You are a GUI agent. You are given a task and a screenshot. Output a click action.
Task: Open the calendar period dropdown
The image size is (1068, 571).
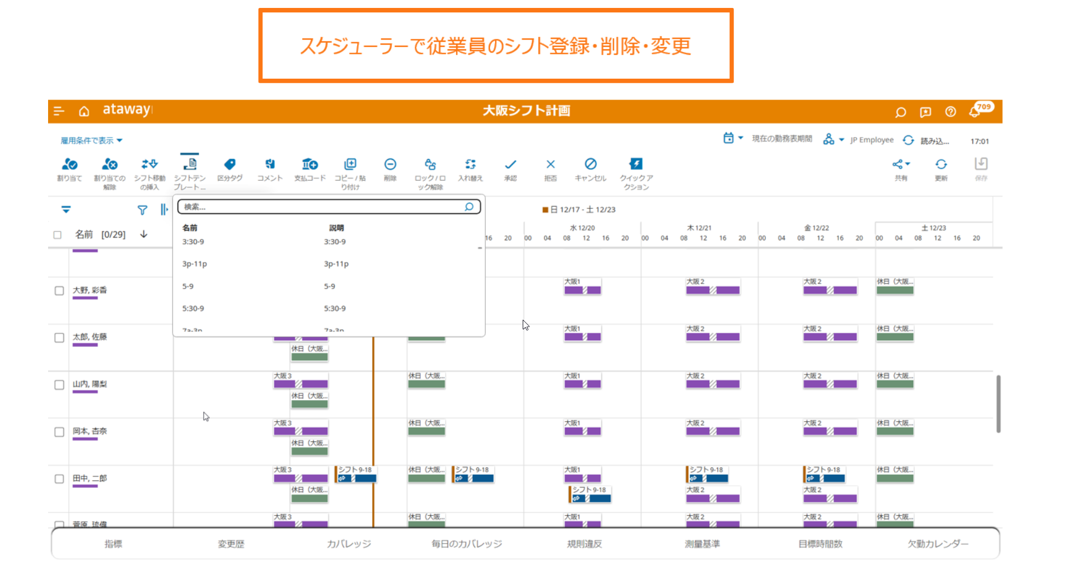tap(733, 139)
